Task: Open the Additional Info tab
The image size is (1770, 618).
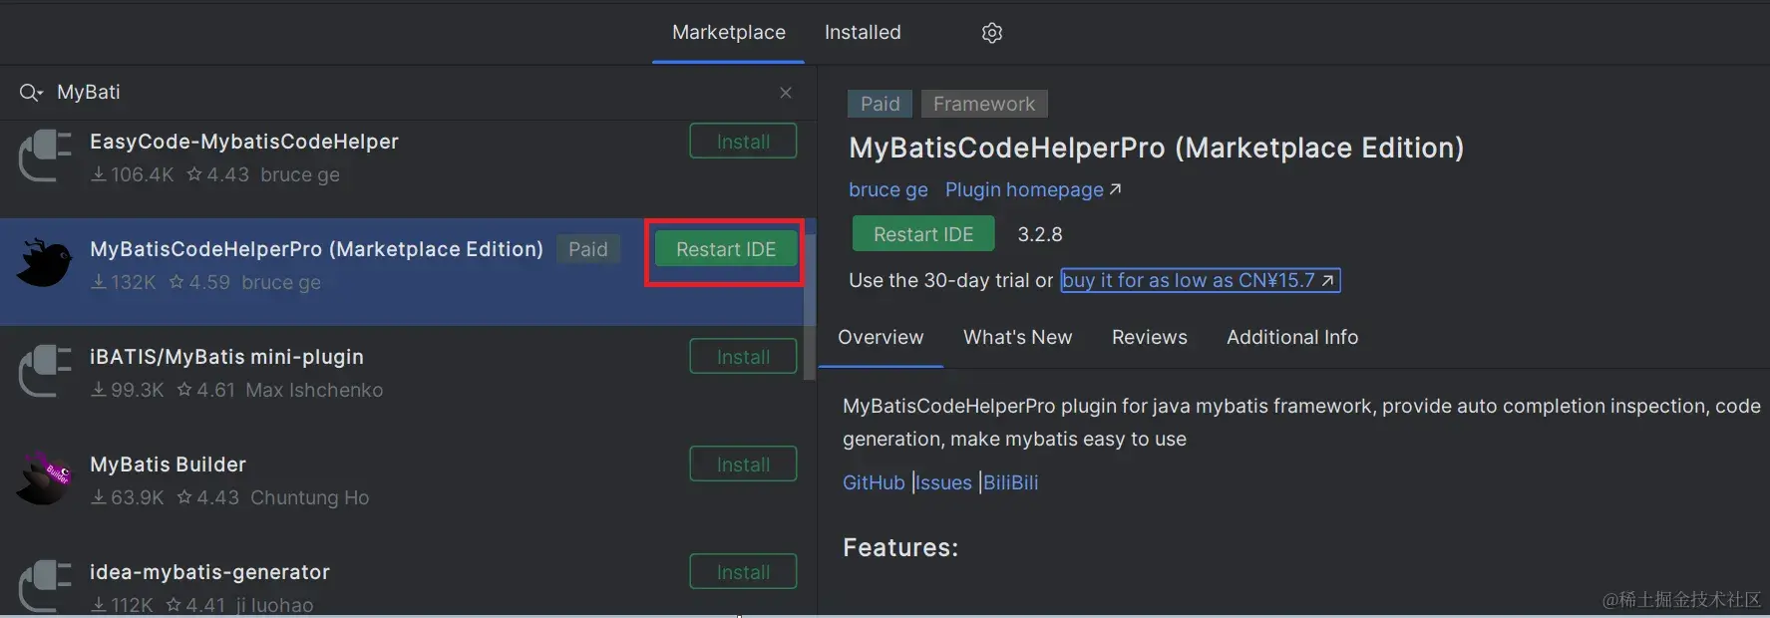Action: [x=1292, y=337]
